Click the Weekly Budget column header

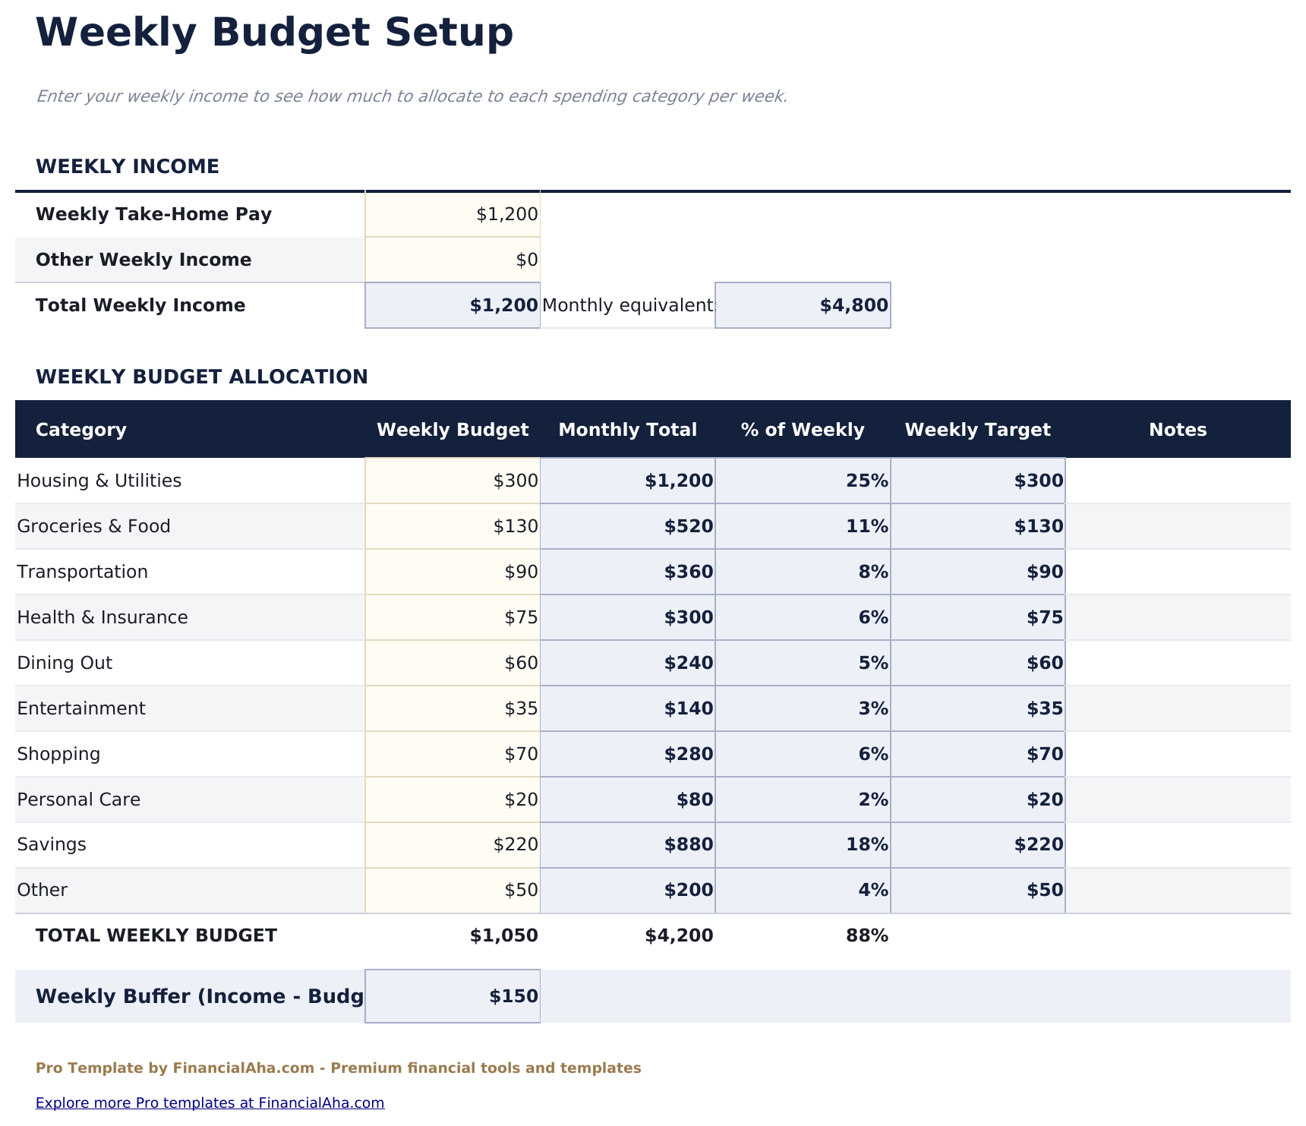pos(453,429)
